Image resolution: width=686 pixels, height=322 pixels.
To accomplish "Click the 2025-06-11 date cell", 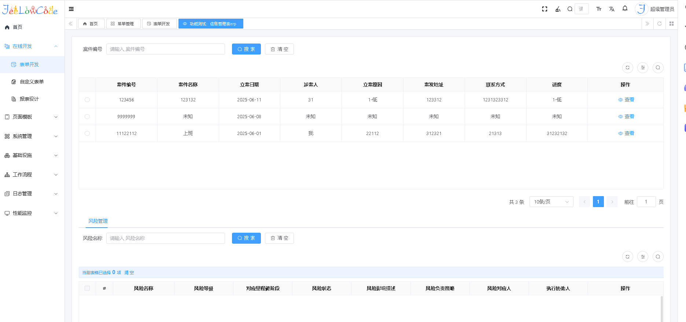I will (x=249, y=100).
